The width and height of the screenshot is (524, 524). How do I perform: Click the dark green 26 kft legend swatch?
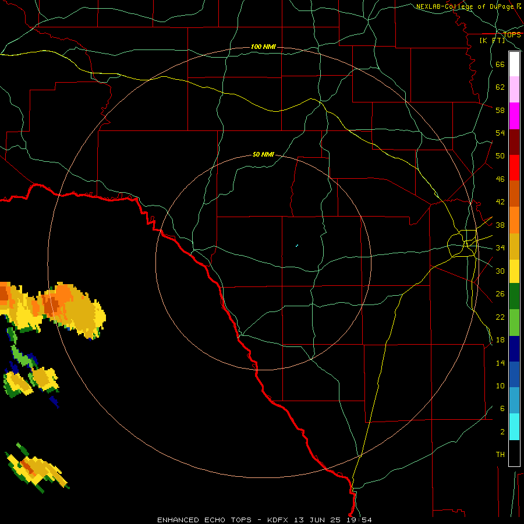[514, 296]
